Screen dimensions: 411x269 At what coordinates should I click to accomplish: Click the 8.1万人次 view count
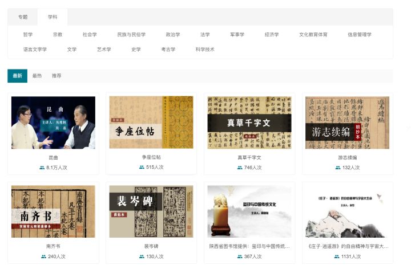[57, 168]
